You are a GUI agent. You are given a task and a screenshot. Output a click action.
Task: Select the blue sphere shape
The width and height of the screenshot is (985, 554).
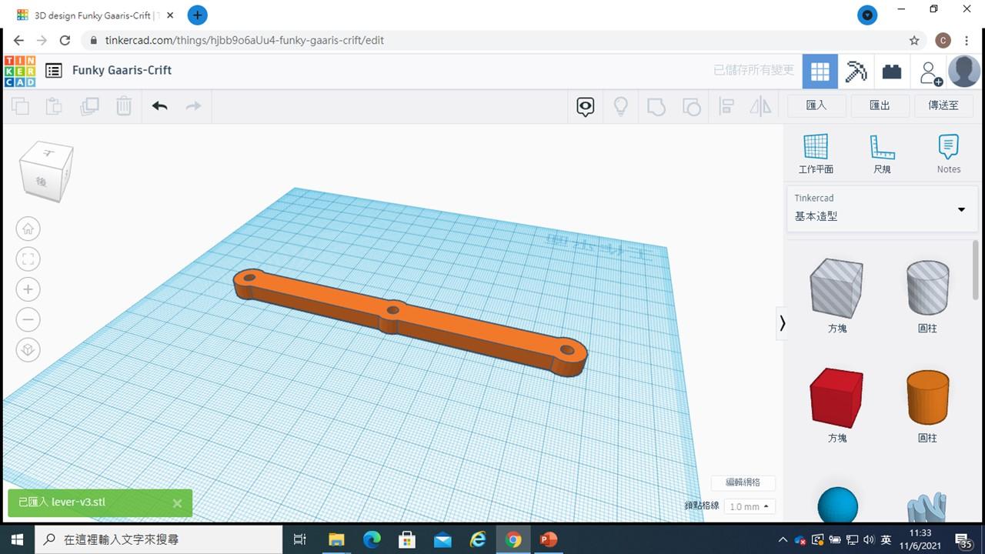[837, 505]
